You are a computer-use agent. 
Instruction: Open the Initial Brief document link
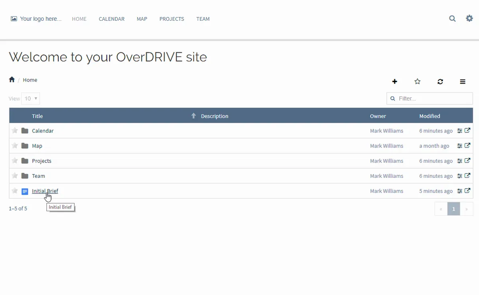45,191
